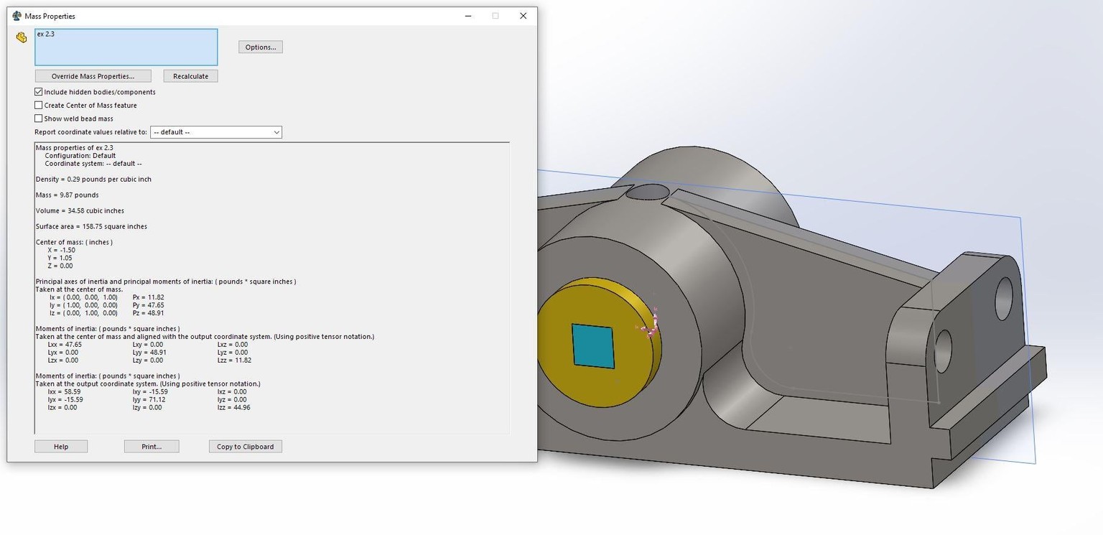
Task: Click the Lyy = 48.91 value
Action: point(149,353)
